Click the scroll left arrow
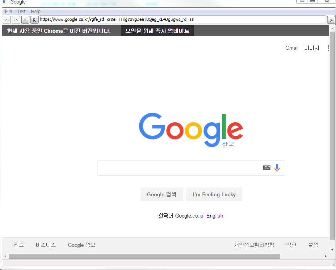Image resolution: width=336 pixels, height=270 pixels. pyautogui.click(x=5, y=256)
